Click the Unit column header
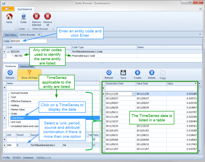205x162 pixels. coord(11,135)
